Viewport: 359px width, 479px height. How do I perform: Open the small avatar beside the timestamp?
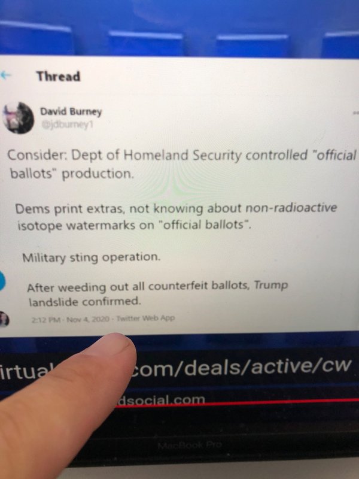tap(4, 319)
